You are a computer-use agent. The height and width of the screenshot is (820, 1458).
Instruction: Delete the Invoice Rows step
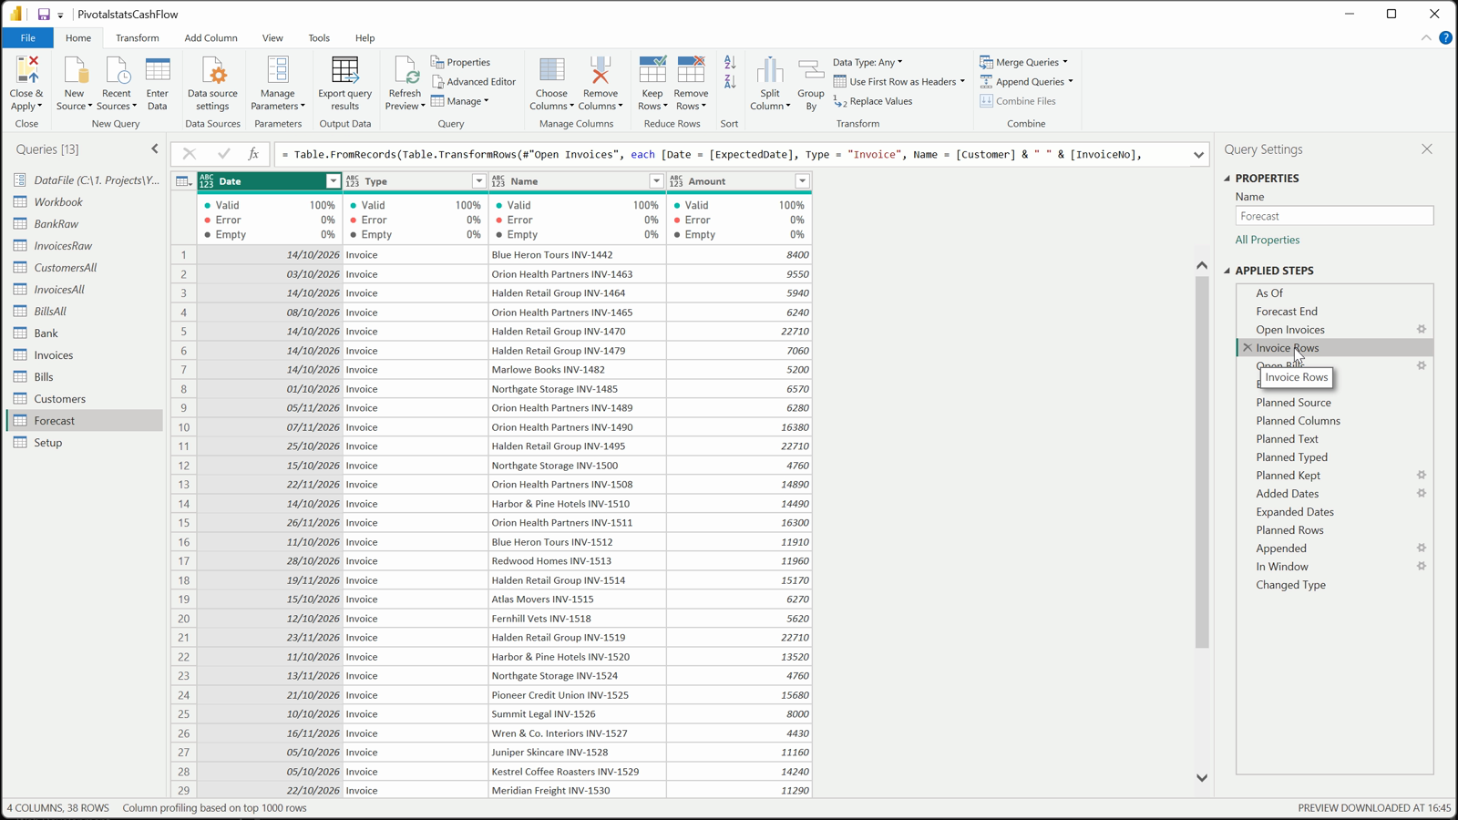1248,348
